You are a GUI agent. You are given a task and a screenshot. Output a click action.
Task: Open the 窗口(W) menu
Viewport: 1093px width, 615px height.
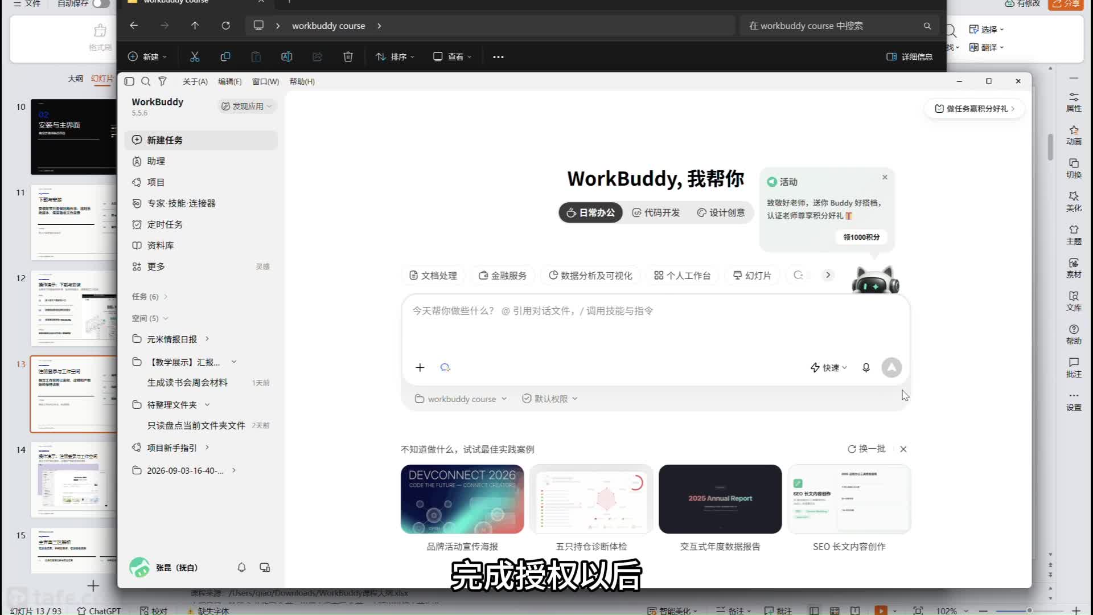click(265, 81)
